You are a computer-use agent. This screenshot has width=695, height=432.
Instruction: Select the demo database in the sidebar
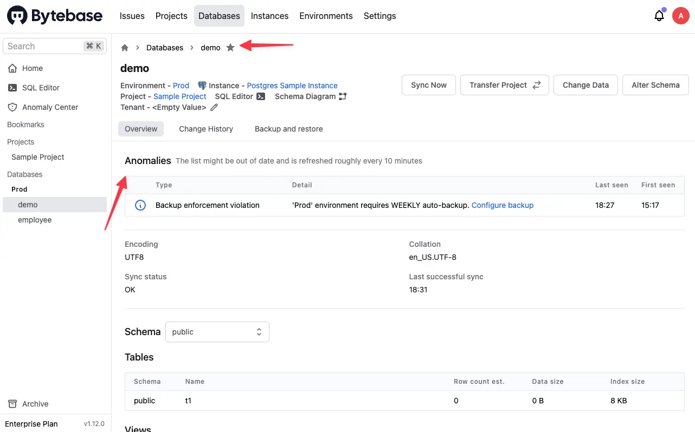click(55, 205)
